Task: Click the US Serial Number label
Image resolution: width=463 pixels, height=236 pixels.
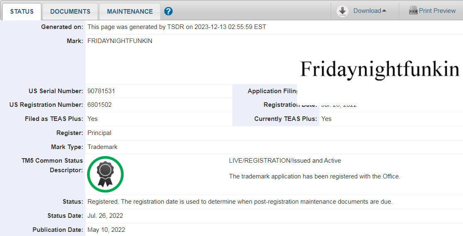Action: tap(56, 91)
